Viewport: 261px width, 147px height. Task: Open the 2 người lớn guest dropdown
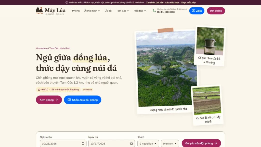(x=148, y=143)
